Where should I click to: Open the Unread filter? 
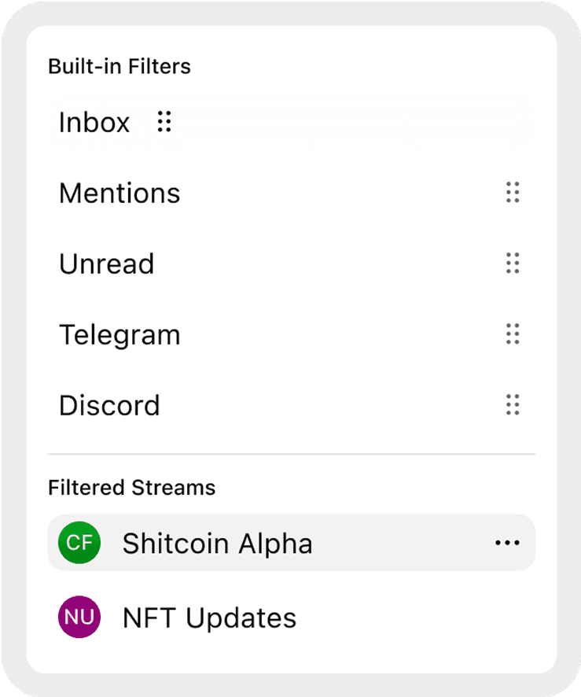click(107, 264)
